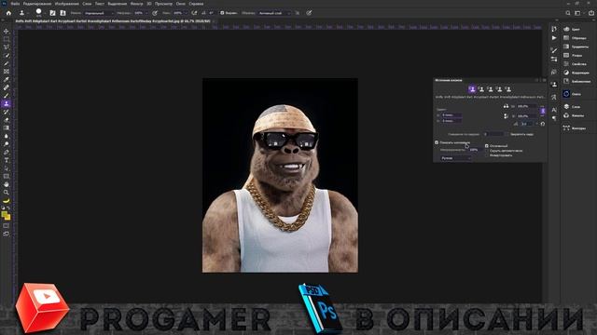This screenshot has height=335, width=597.
Task: Select the Path Selection tool
Action: [x=7, y=168]
